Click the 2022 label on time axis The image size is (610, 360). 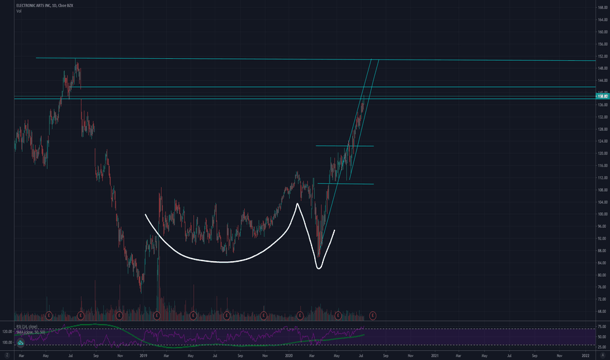pos(586,355)
